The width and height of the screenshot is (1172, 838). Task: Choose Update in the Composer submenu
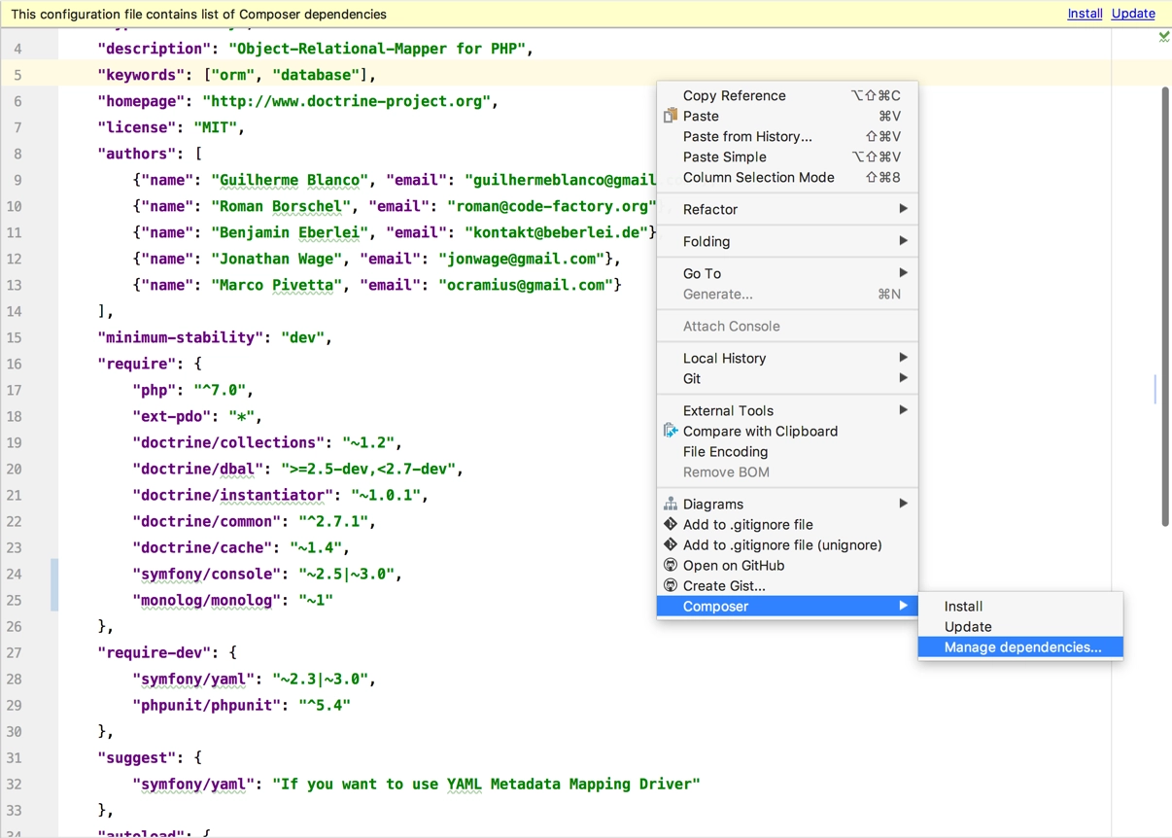1020,626
